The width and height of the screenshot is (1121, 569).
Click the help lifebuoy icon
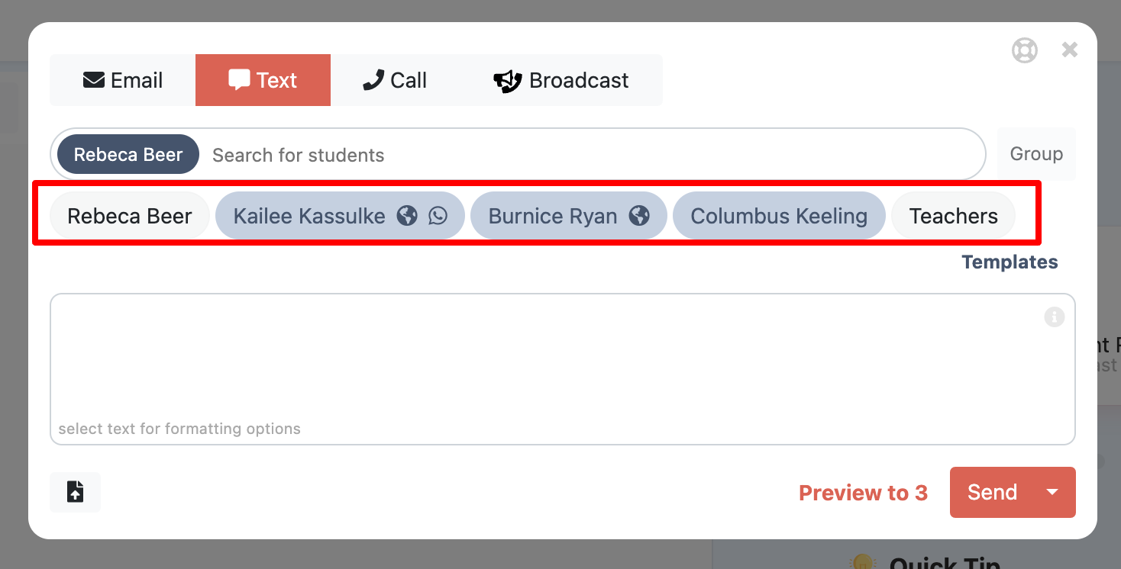pyautogui.click(x=1025, y=50)
